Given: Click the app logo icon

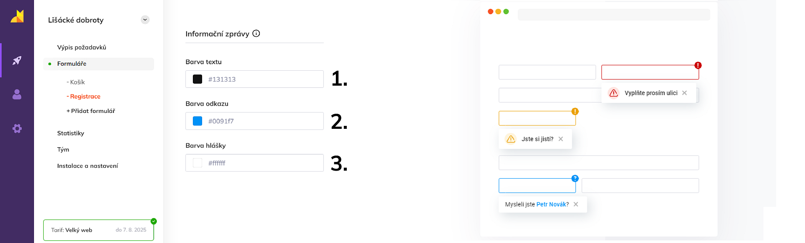Looking at the screenshot, I should coord(17,16).
